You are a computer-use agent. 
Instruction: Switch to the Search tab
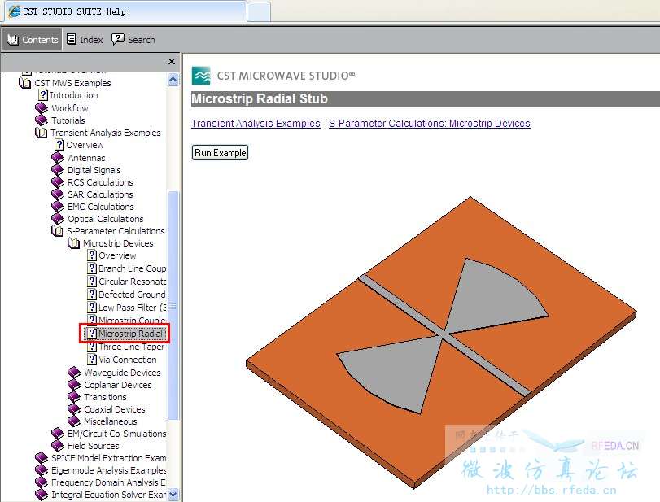tap(133, 40)
